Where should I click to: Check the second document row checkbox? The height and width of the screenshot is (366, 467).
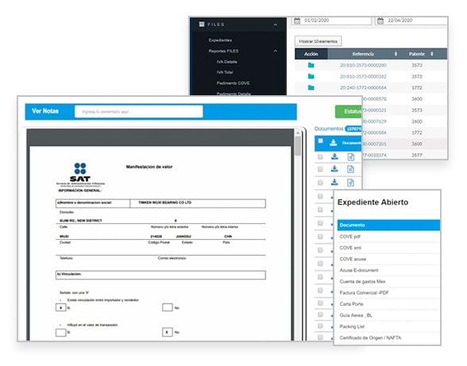pyautogui.click(x=320, y=169)
